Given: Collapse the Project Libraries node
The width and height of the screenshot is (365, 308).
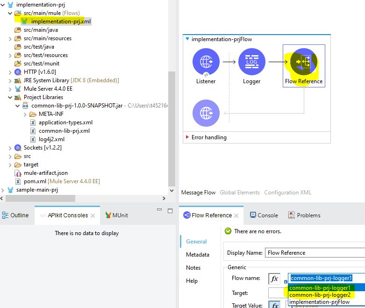Looking at the screenshot, I should coord(10,97).
